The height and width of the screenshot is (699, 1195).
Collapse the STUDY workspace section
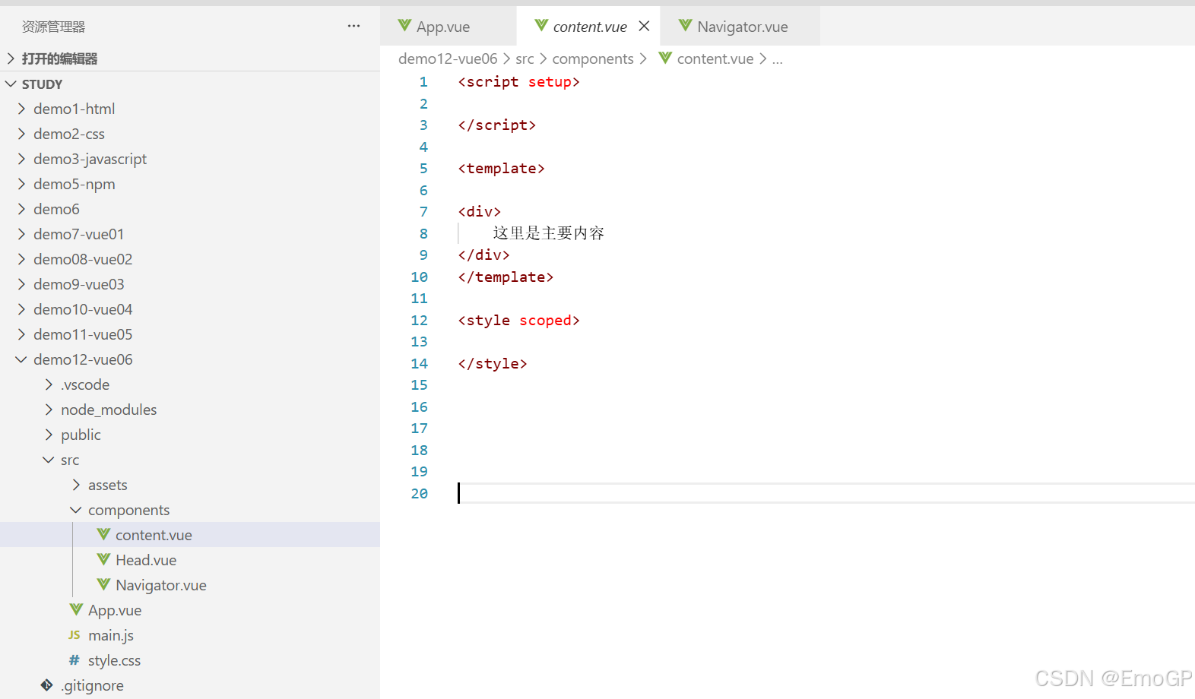[190, 84]
